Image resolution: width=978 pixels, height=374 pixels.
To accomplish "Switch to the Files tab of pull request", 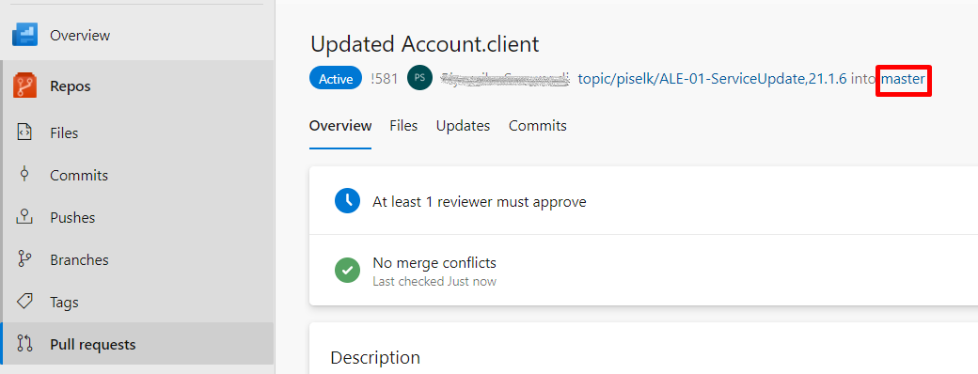I will (x=403, y=126).
